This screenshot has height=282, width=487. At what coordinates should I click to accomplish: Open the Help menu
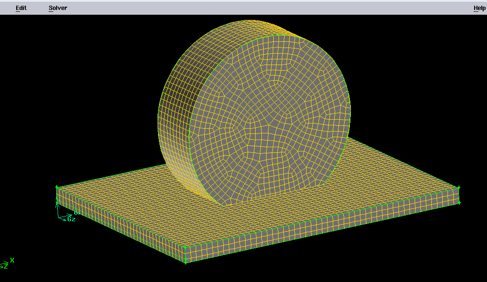coord(479,8)
